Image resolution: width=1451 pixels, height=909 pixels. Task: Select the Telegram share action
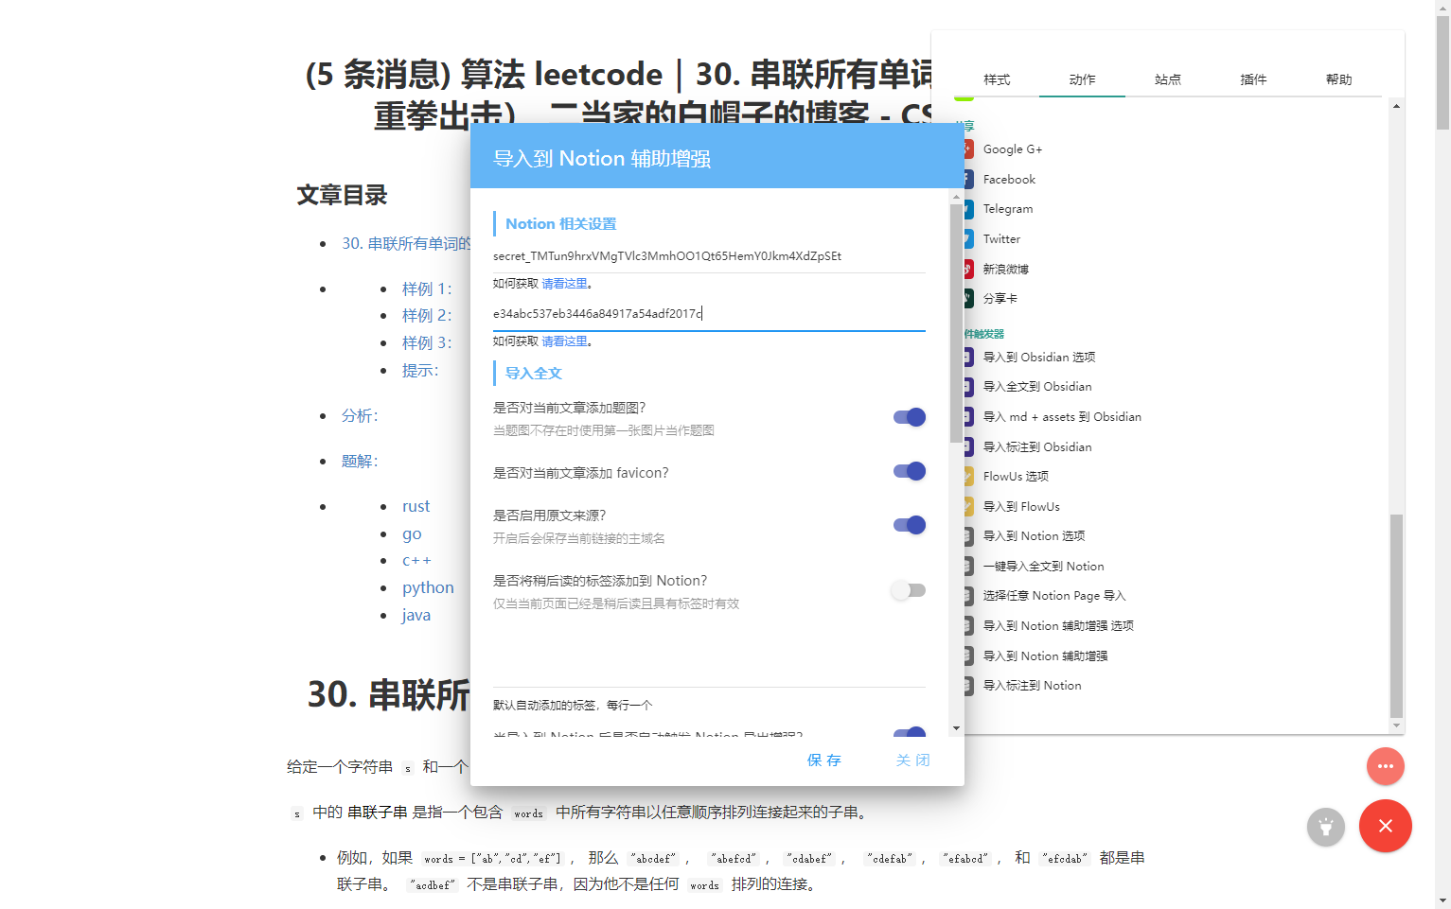[x=1007, y=208]
